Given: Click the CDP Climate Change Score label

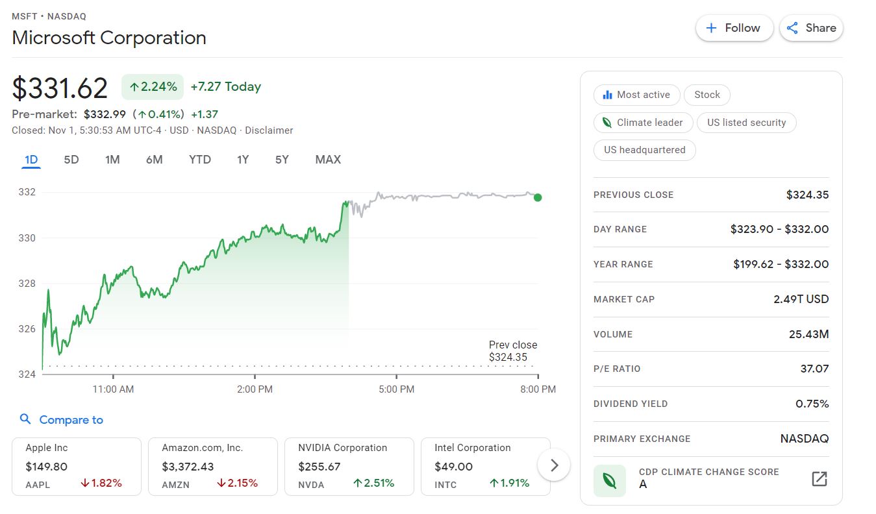Looking at the screenshot, I should coord(708,472).
